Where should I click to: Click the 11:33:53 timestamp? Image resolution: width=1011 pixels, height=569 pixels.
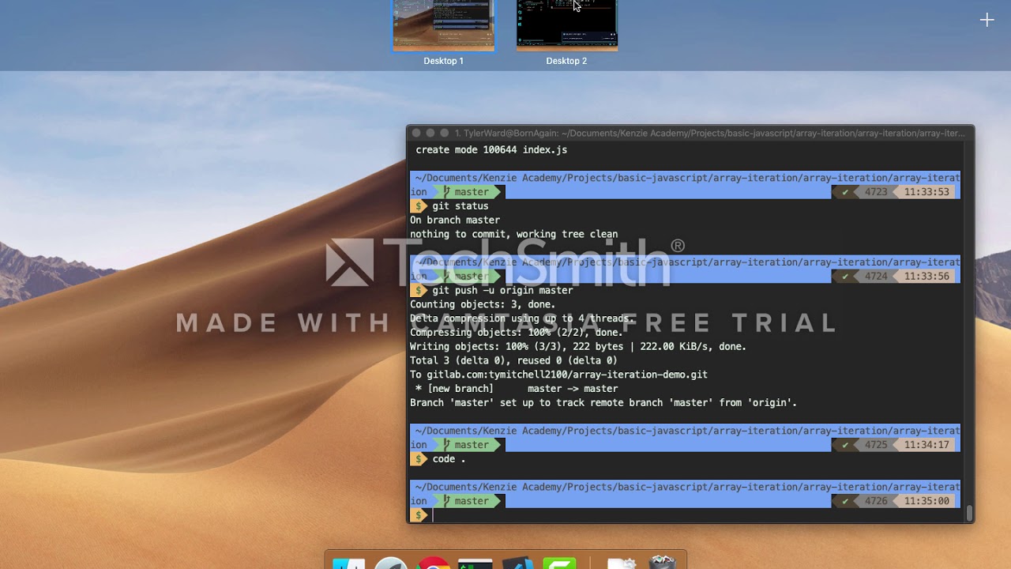click(926, 192)
